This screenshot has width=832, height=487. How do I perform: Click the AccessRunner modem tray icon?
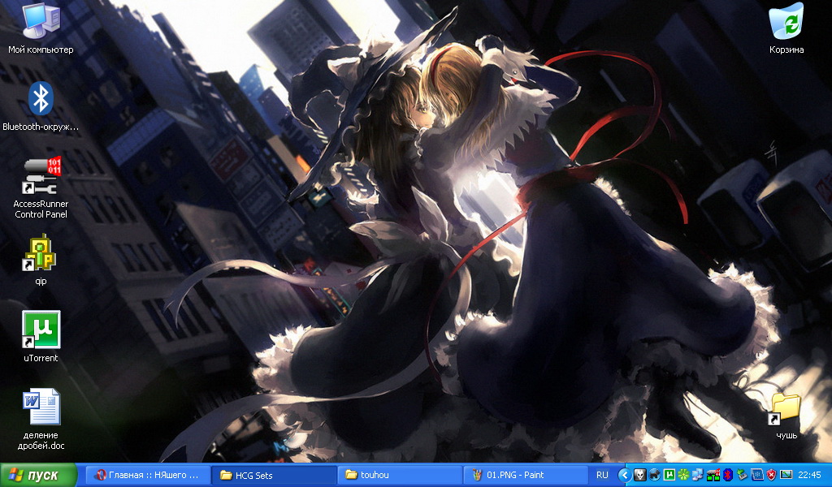coord(713,475)
